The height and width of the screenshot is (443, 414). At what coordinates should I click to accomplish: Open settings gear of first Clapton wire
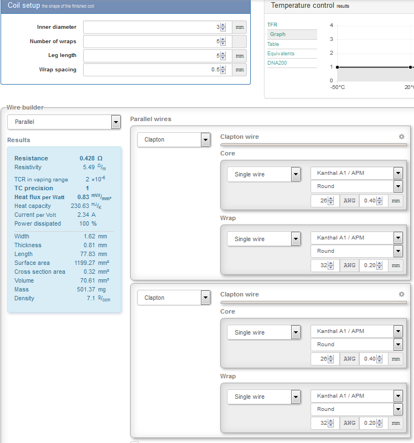click(x=401, y=137)
